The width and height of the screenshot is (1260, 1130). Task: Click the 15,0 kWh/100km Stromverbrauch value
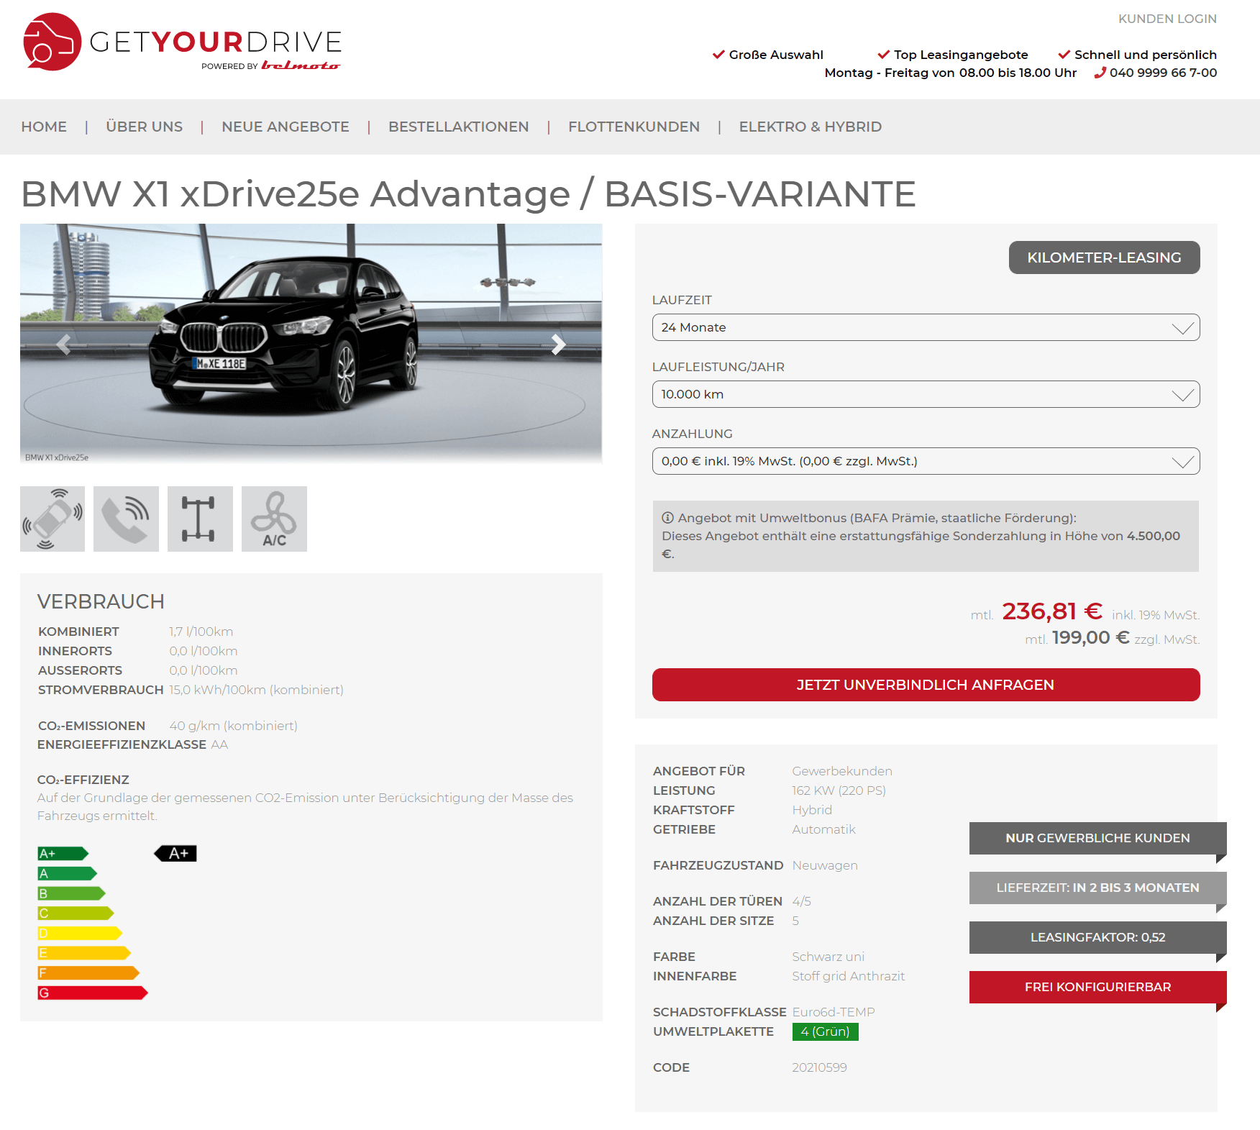tap(256, 690)
